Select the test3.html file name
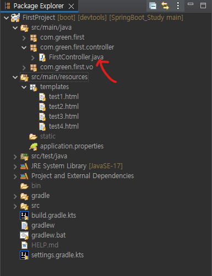The image size is (212, 276). tap(64, 117)
